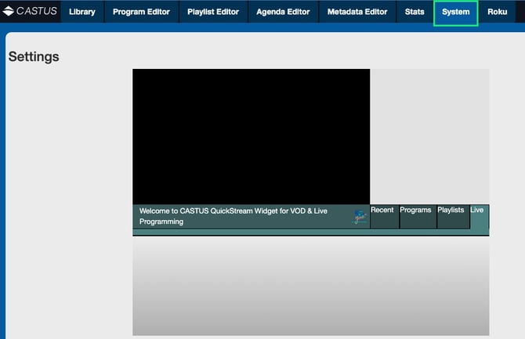525x339 pixels.
Task: View the Stats tab
Action: pos(415,12)
